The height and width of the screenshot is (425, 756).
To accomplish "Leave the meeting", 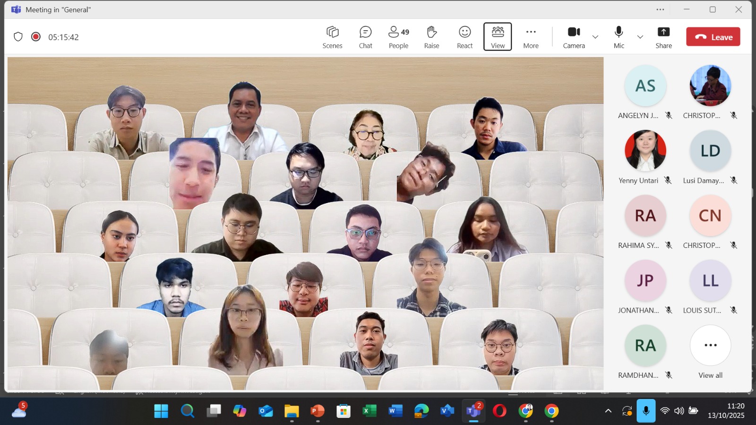I will (713, 37).
